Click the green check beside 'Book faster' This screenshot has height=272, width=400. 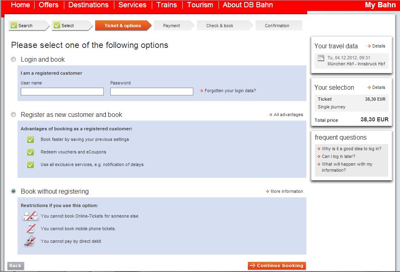(x=31, y=139)
